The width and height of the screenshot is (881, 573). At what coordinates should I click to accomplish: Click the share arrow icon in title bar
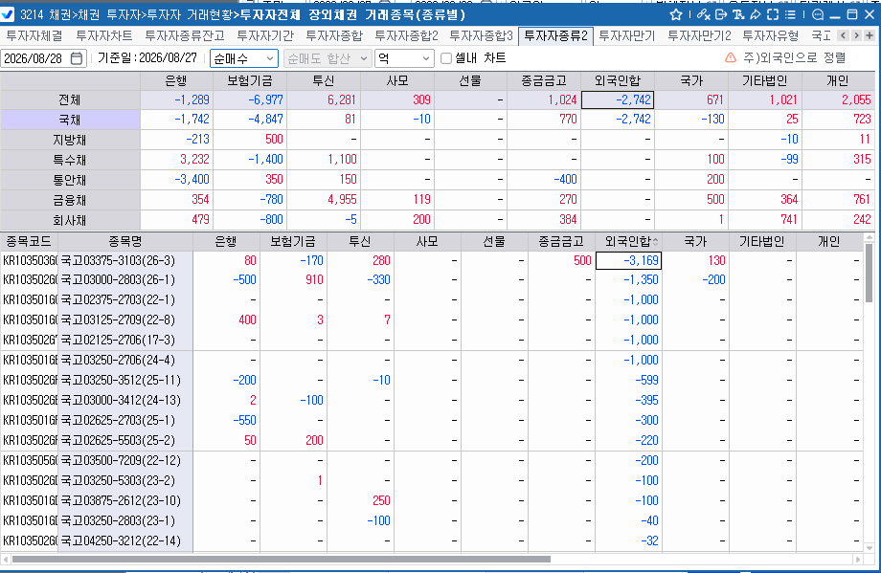pyautogui.click(x=756, y=14)
